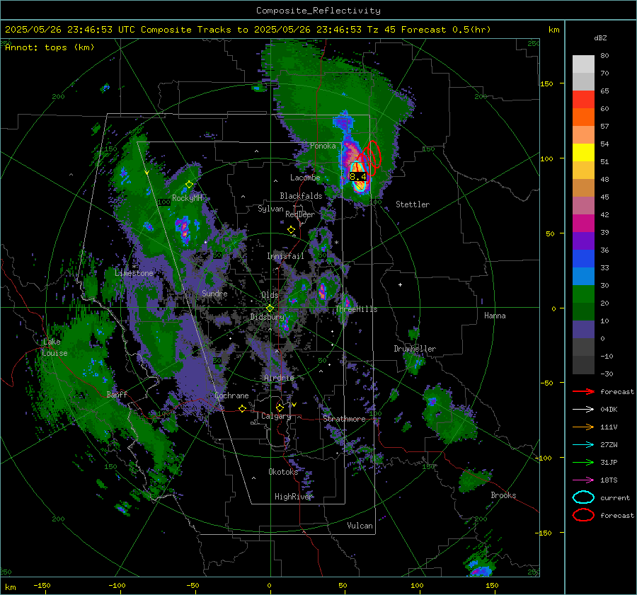The height and width of the screenshot is (595, 637).
Task: Click the Lake Louise label
Action: point(54,347)
